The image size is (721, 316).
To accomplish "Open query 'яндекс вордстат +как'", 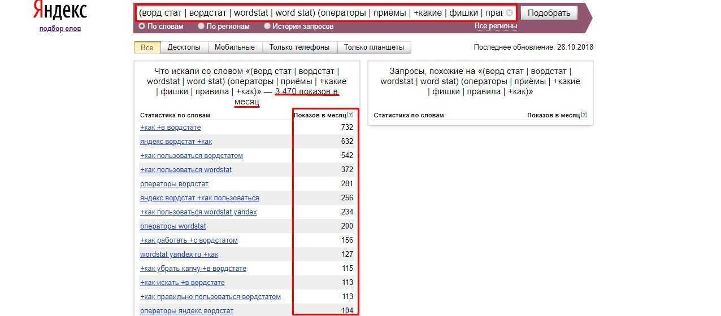I will coord(176,142).
